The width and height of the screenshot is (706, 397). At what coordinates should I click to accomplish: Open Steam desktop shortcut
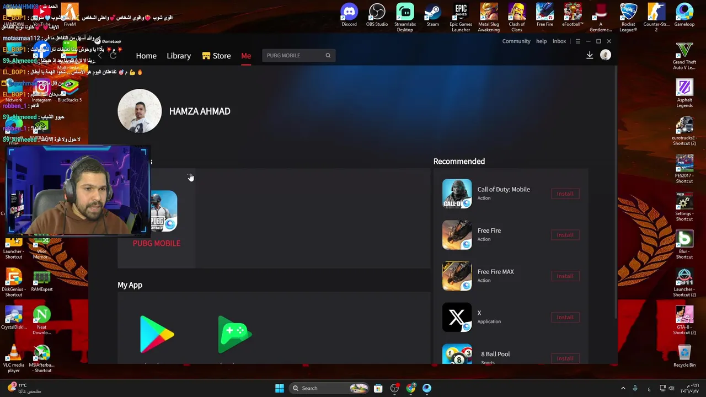[433, 15]
